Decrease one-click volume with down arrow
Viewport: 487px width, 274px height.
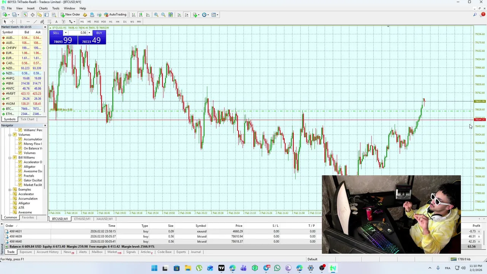pos(65,33)
